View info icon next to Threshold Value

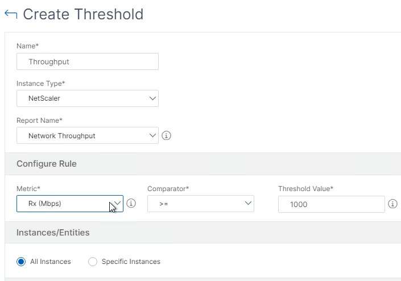(392, 204)
